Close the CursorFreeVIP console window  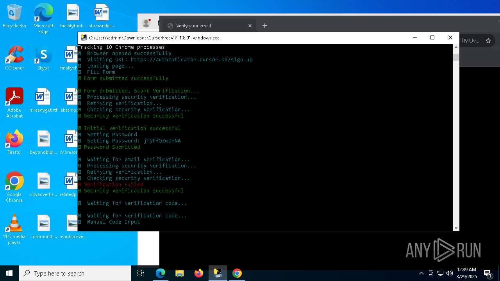450,38
